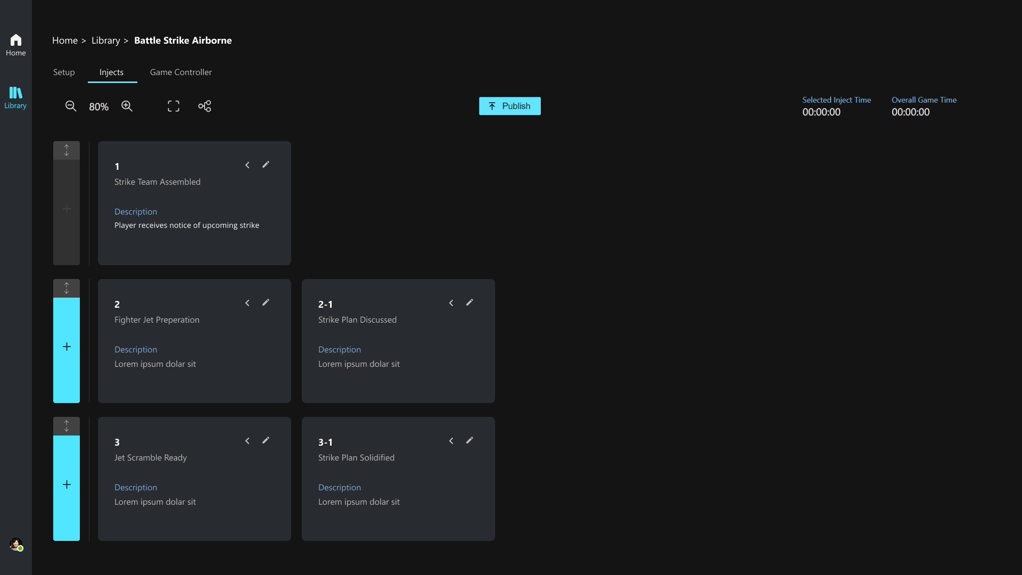This screenshot has height=575, width=1022.
Task: Click the 80% zoom level value
Action: (x=98, y=107)
